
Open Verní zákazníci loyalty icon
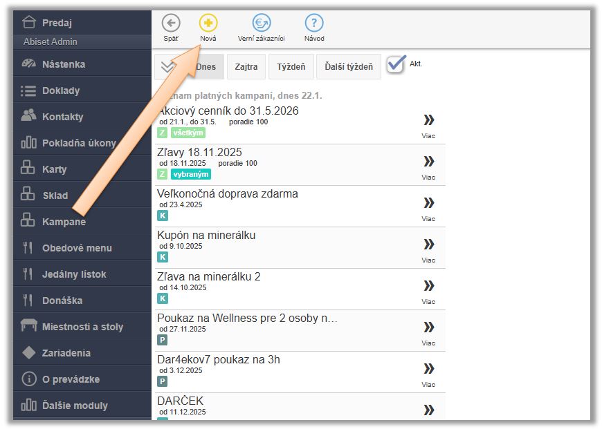[261, 23]
